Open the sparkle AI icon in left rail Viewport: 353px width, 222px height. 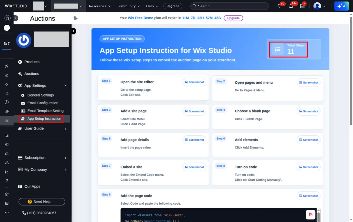7,84
